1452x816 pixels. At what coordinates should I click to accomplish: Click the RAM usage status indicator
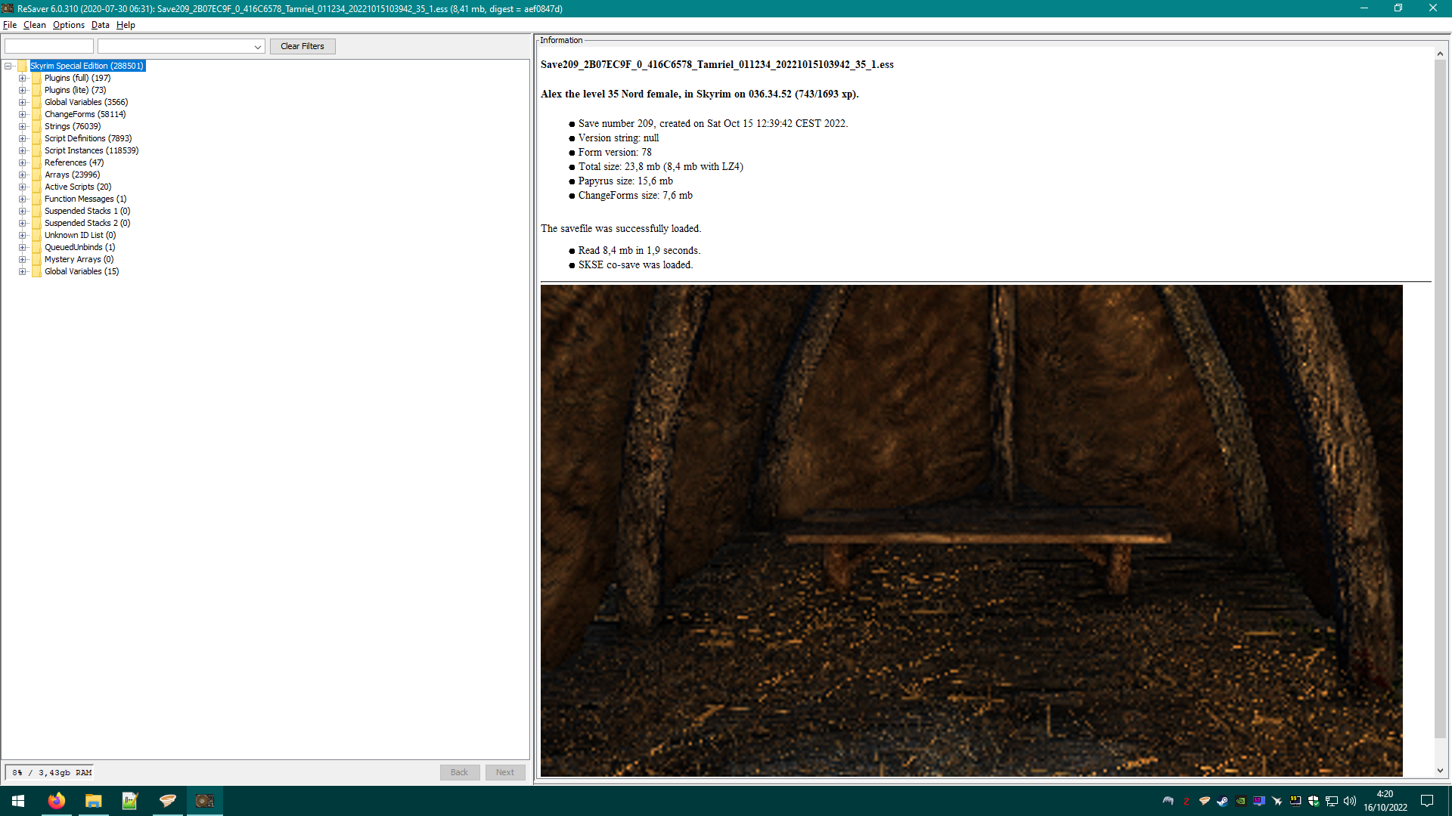[51, 772]
